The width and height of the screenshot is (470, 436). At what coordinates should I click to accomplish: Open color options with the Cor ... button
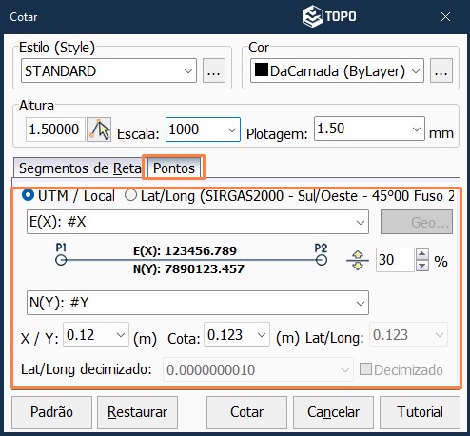coord(441,70)
